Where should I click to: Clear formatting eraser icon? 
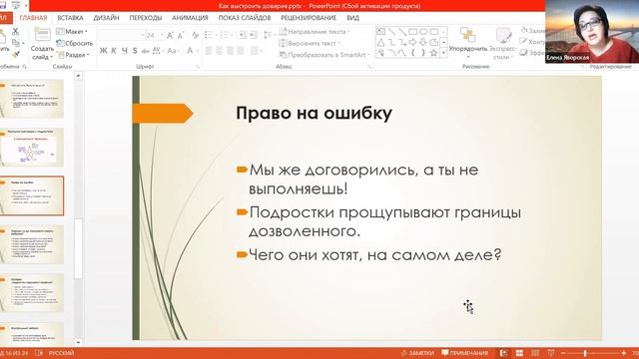(196, 36)
